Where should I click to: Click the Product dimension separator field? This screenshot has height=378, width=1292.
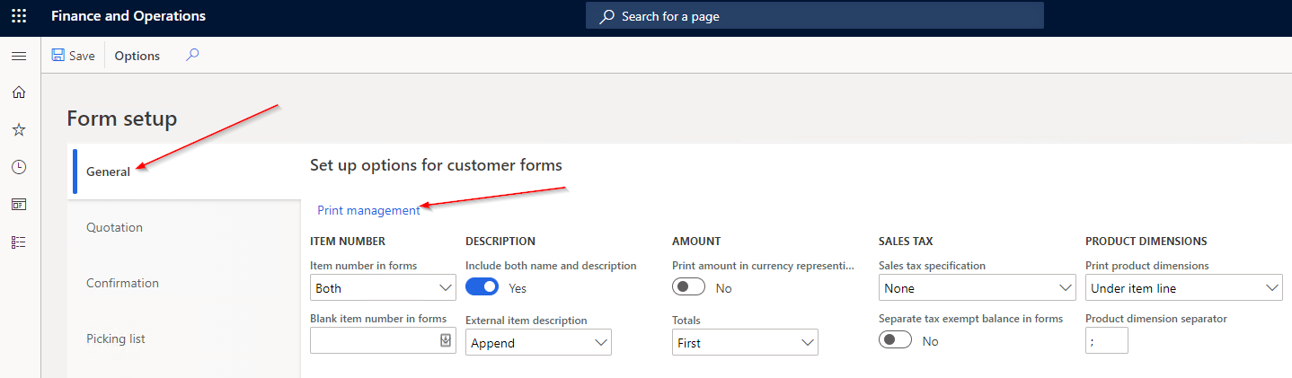point(1107,341)
